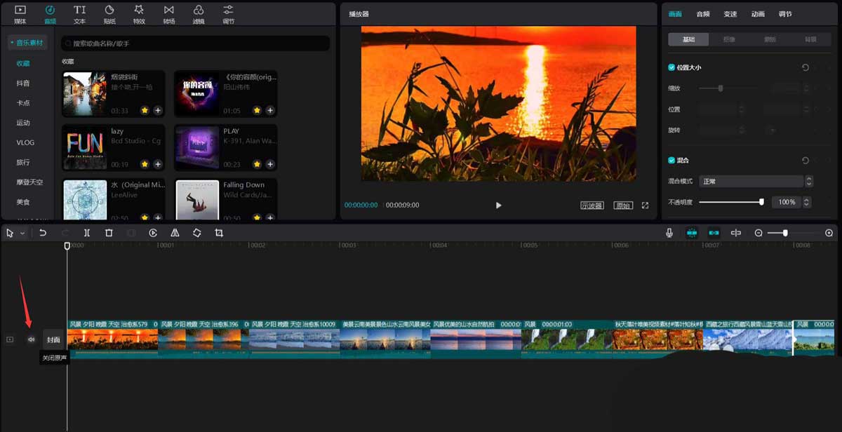Viewport: 842px width, 432px height.
Task: Mute the track's original sound (关闭原声)
Action: [x=31, y=339]
